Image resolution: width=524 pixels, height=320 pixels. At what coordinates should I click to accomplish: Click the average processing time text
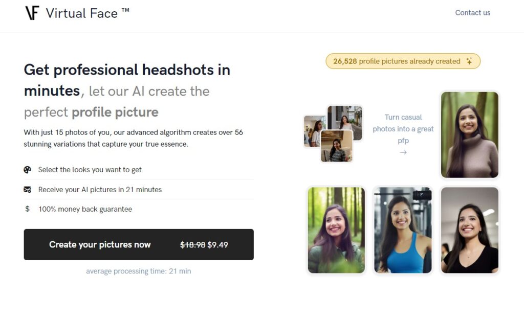click(138, 271)
